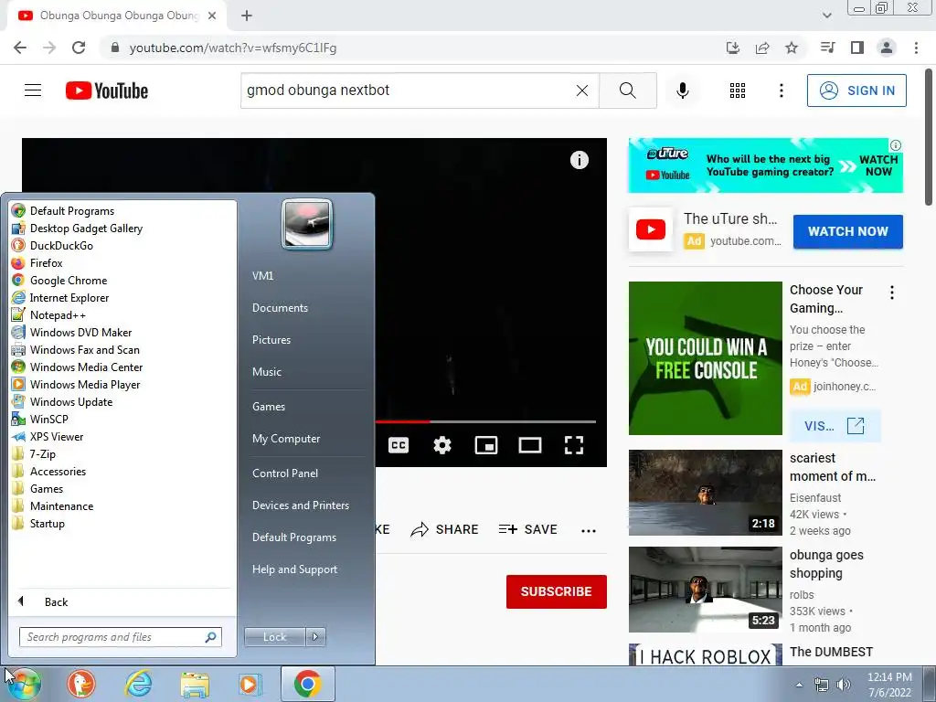Open Chrome three-dot menu
Screen dimensions: 936x702
(916, 48)
